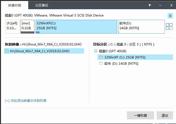Select the 32WinXP(C:) 25GB partition block
Image resolution: width=176 pixels, height=124 pixels.
76,27
